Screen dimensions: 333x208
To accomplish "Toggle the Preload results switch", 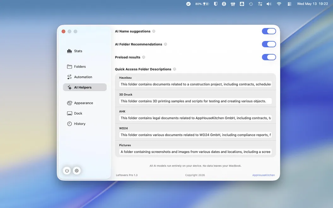I will [x=269, y=57].
